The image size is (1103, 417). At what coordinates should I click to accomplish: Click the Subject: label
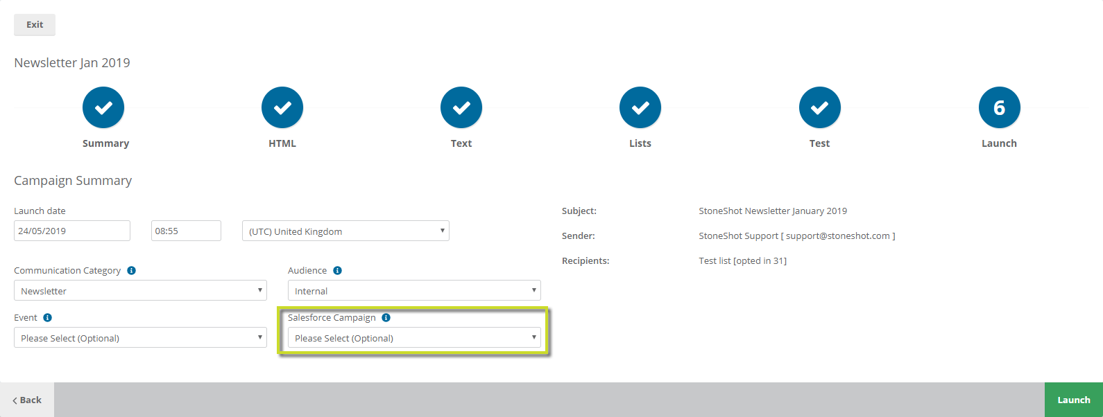[x=579, y=211]
